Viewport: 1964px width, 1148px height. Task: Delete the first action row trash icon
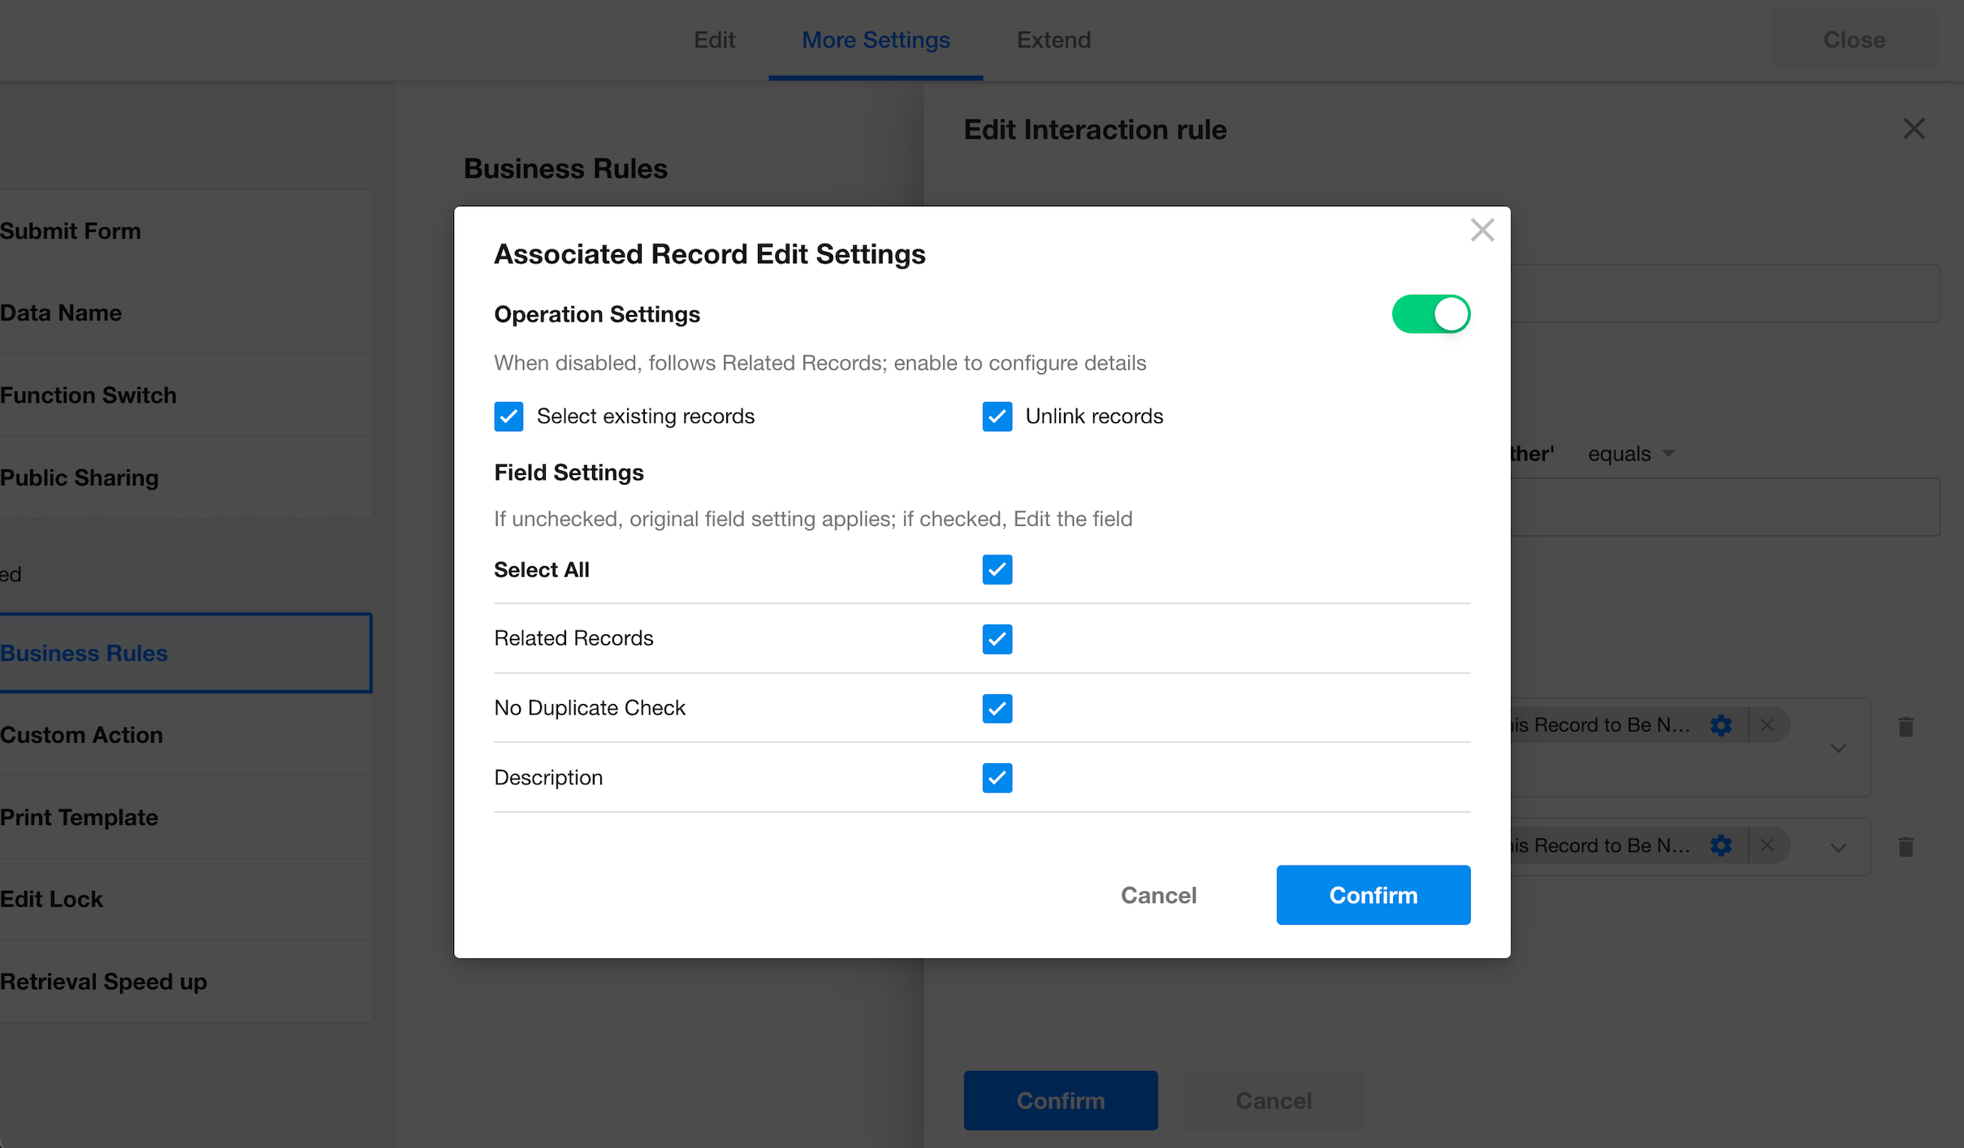[1906, 727]
